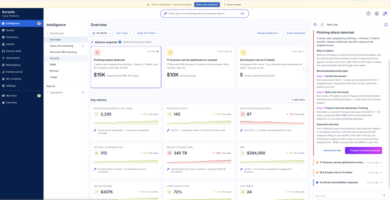Click the Resolved Tickets check icon
This screenshot has width=391, height=200.
click(x=169, y=114)
